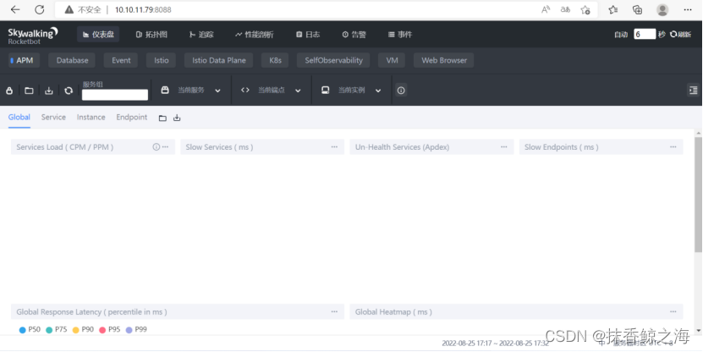The height and width of the screenshot is (352, 703).
Task: Switch to the Service tab
Action: point(53,117)
